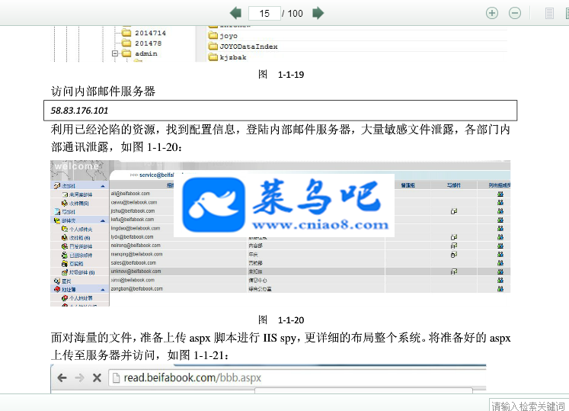The height and width of the screenshot is (411, 569).
Task: Click the IP address 58.83.176.101
Action: coord(79,111)
